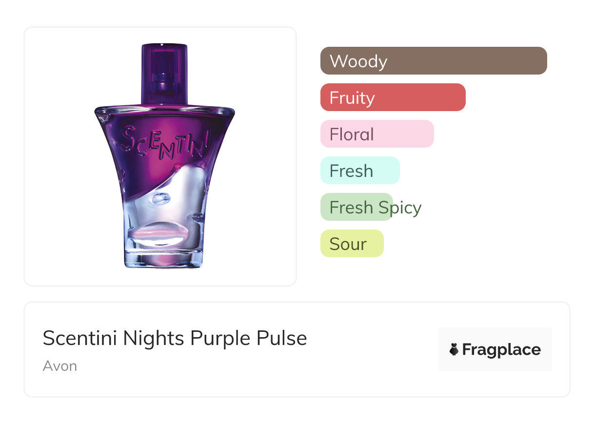Click the Fragplace wordmark text

point(501,349)
